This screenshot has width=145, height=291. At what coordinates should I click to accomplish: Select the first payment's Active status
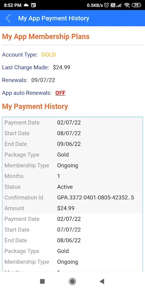pos(65,187)
